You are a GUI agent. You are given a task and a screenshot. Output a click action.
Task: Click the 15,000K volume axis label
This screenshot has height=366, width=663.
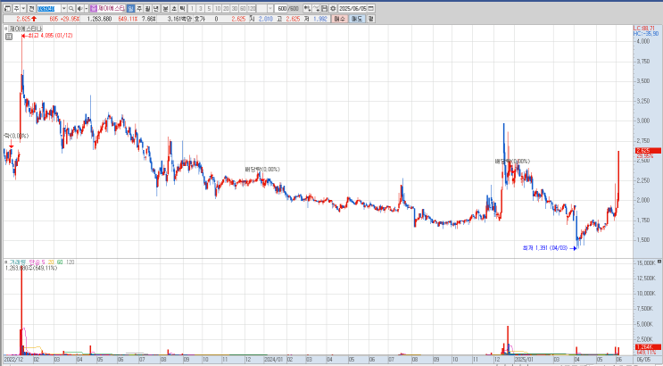646,262
